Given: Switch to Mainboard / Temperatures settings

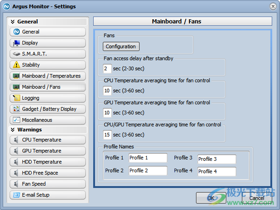Looking at the screenshot, I should pos(48,76).
